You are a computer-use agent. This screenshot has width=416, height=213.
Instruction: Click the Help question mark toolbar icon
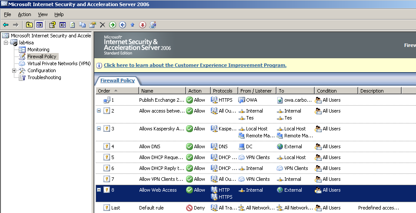53,25
